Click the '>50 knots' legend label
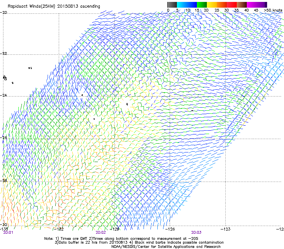Viewport: 284px width, 249px height. (x=273, y=10)
